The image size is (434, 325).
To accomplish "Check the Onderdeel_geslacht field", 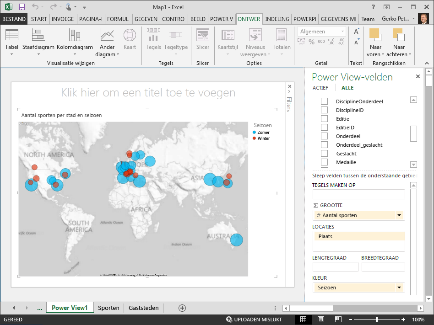I will point(324,144).
